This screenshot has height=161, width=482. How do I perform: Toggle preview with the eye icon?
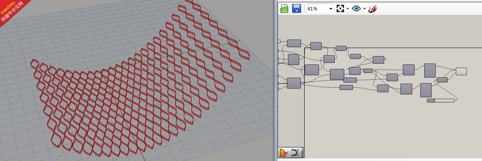point(356,8)
